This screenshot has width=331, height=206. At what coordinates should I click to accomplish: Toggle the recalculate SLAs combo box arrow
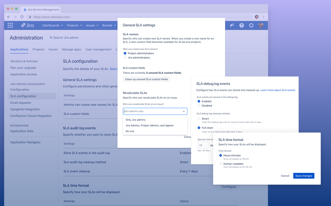click(x=184, y=111)
